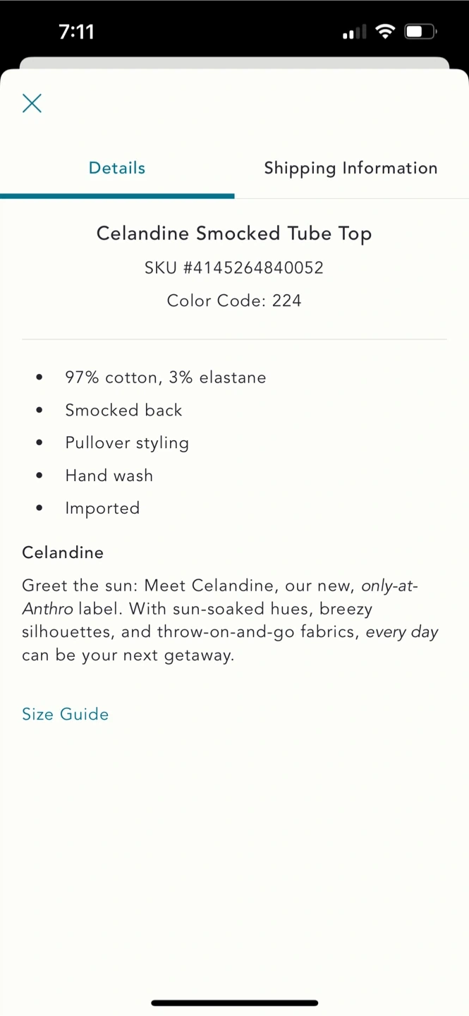Select the Details tab
This screenshot has width=469, height=1016.
tap(117, 168)
